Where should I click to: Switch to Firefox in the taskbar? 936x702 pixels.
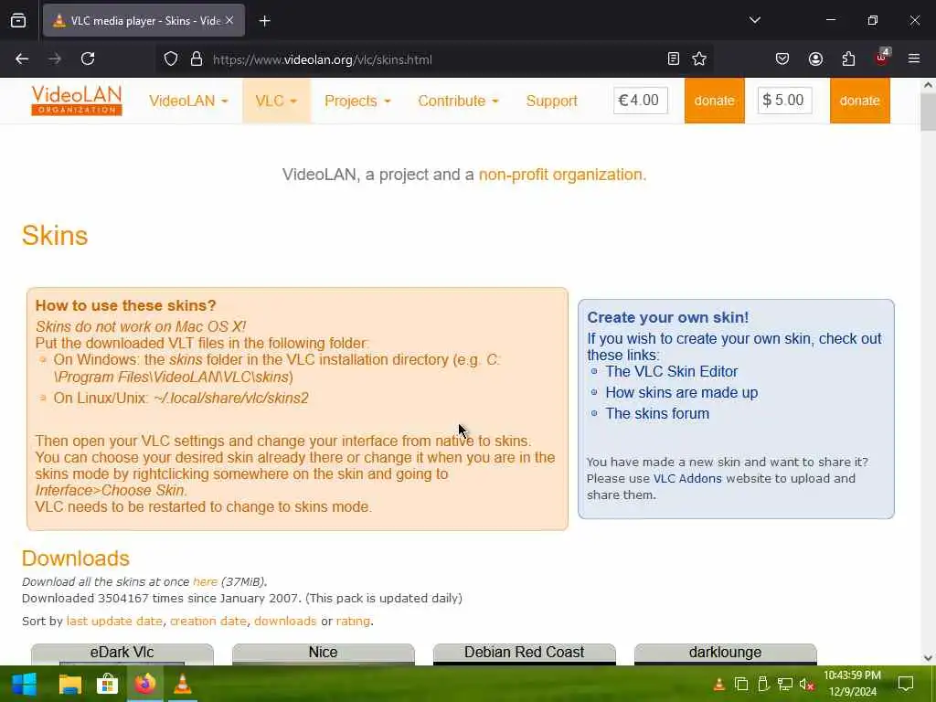tap(144, 684)
